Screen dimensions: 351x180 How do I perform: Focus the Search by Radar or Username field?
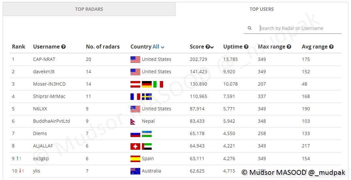point(299,28)
